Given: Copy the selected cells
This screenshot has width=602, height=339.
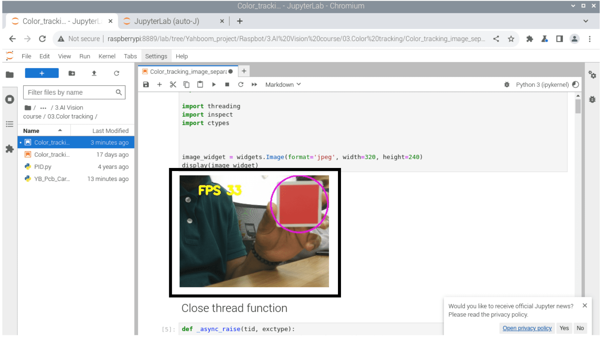Looking at the screenshot, I should point(186,84).
